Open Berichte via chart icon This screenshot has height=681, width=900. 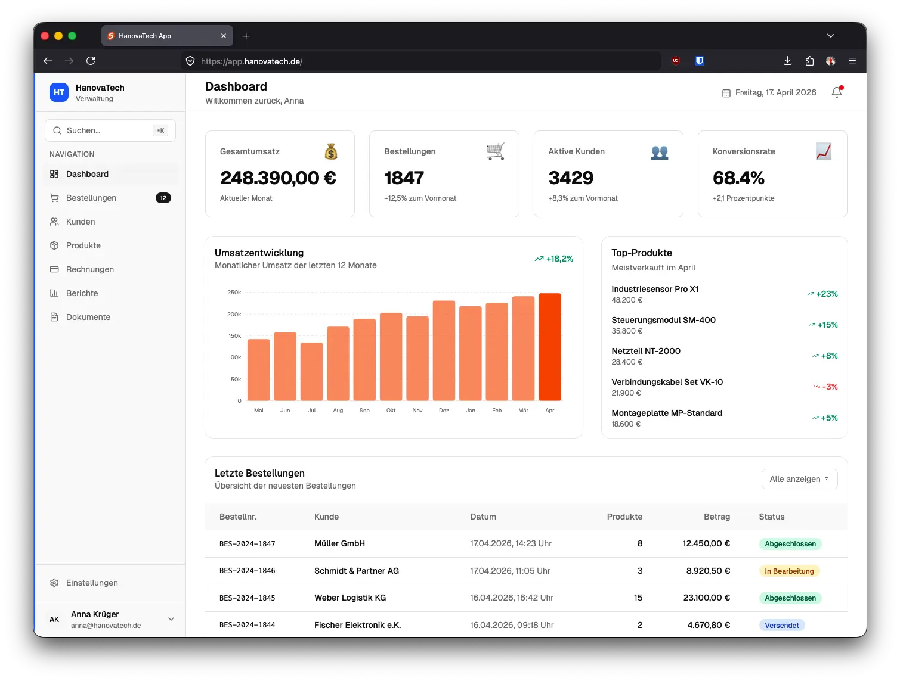(x=54, y=293)
